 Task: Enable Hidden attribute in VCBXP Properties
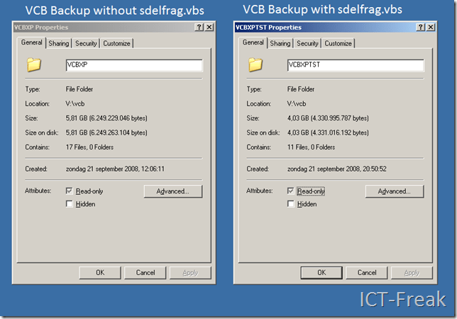70,204
